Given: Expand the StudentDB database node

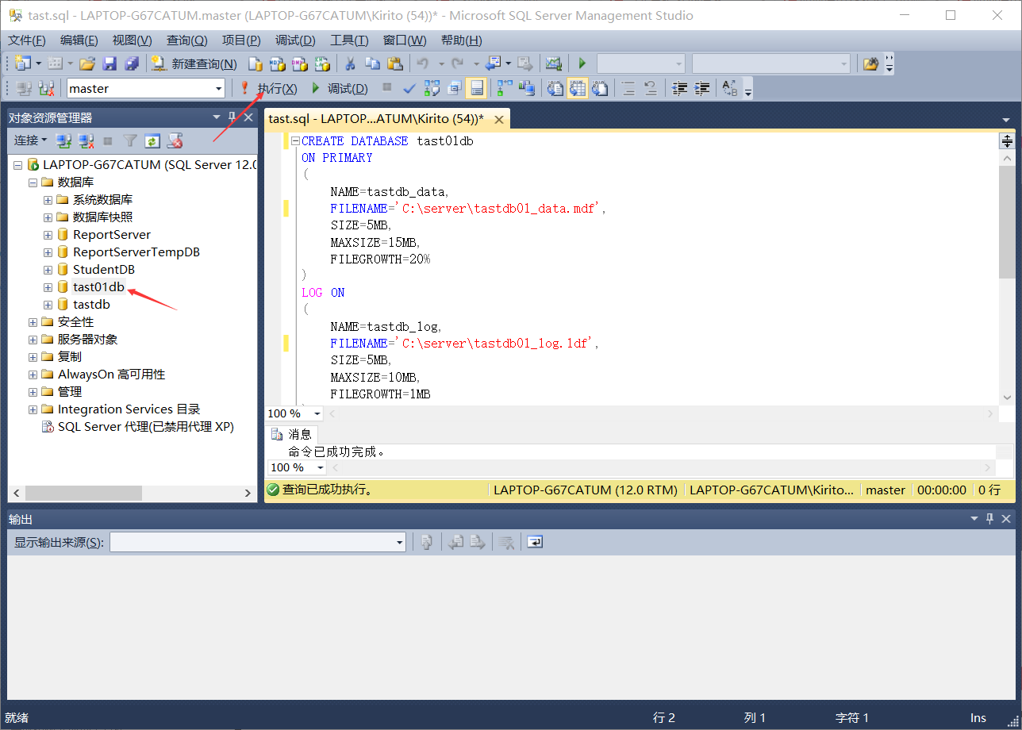Looking at the screenshot, I should [48, 270].
